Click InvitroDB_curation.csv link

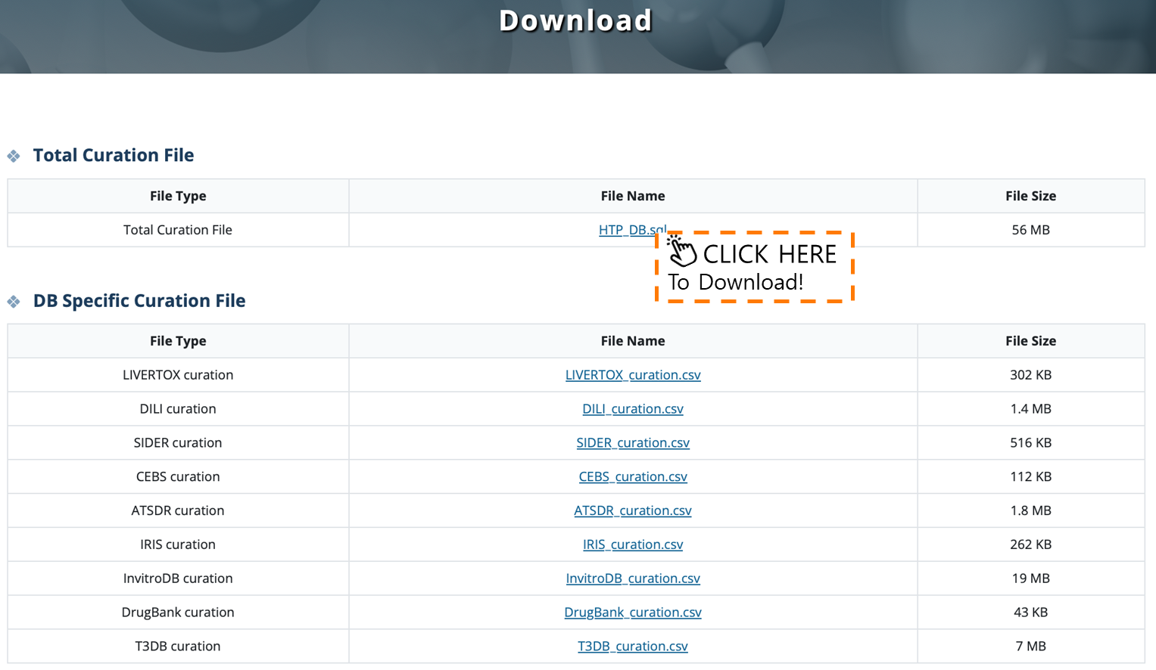click(x=633, y=578)
